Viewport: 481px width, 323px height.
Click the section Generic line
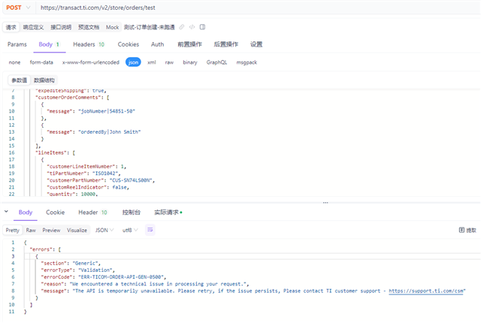point(71,263)
